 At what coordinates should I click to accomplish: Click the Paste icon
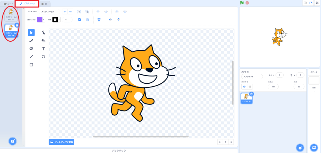click(x=88, y=20)
